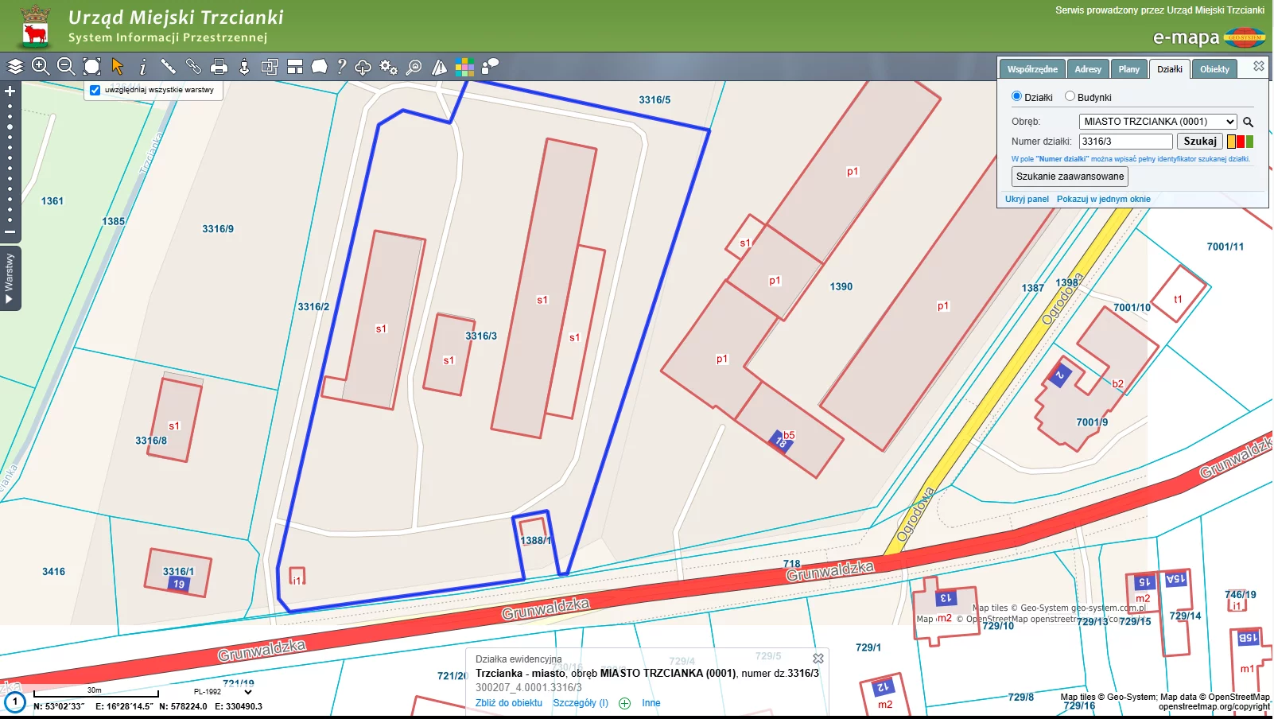Click the red highlight color swatch
The height and width of the screenshot is (719, 1274).
1241,142
